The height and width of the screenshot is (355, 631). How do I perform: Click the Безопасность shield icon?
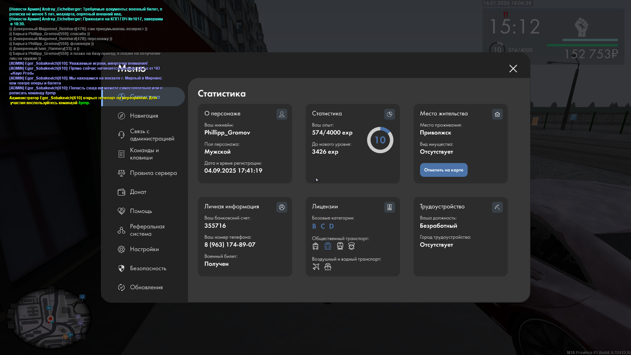[x=121, y=268]
